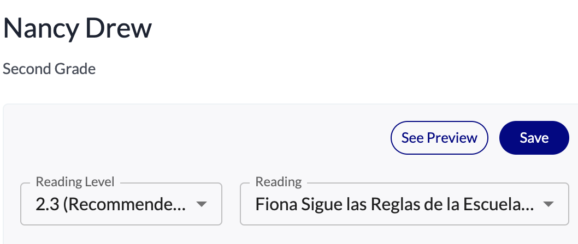Click the Reading field label
Viewport: 578px width, 244px height.
279,182
